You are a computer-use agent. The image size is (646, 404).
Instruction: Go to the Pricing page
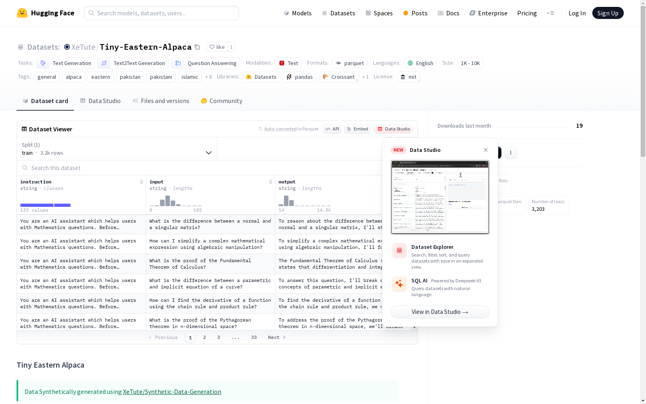tap(527, 13)
